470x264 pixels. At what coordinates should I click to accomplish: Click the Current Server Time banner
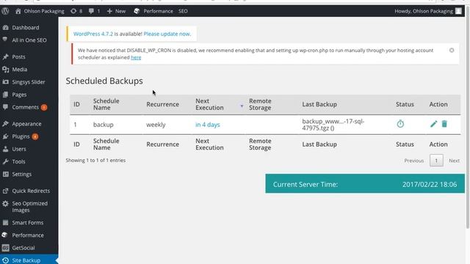[x=365, y=184]
